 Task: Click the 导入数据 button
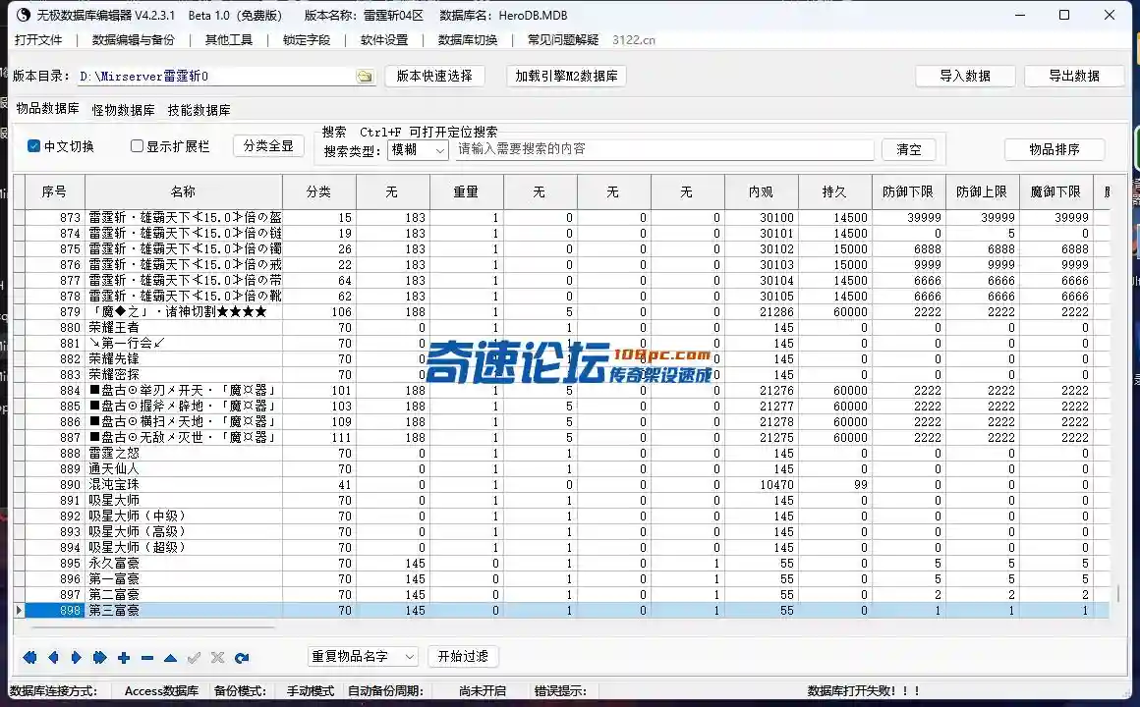coord(965,76)
